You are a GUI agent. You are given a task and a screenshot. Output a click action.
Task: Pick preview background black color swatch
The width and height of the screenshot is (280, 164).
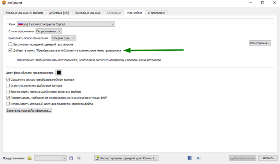[59, 73]
